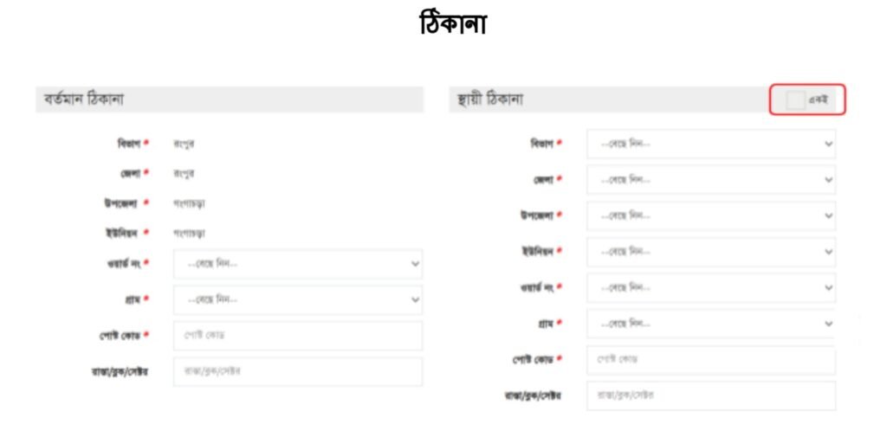Check the একই (same address) checkbox

pos(795,100)
